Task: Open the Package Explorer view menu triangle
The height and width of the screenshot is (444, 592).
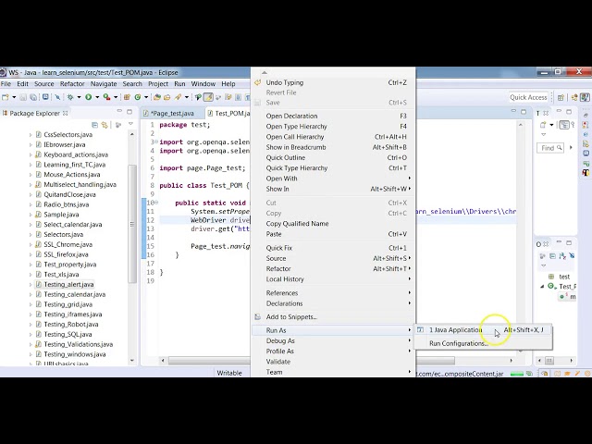Action: tap(130, 124)
